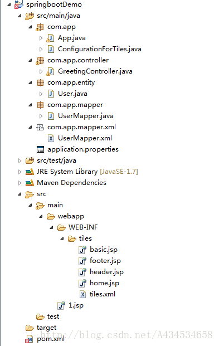Image resolution: width=219 pixels, height=346 pixels.
Task: Click the test folder icon
Action: click(40, 317)
